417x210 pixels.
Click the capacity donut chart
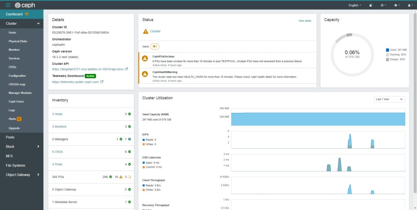(352, 54)
